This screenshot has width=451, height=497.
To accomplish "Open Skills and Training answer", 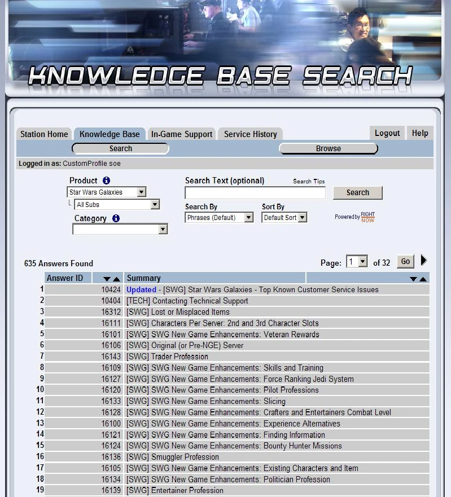I will coord(225,368).
